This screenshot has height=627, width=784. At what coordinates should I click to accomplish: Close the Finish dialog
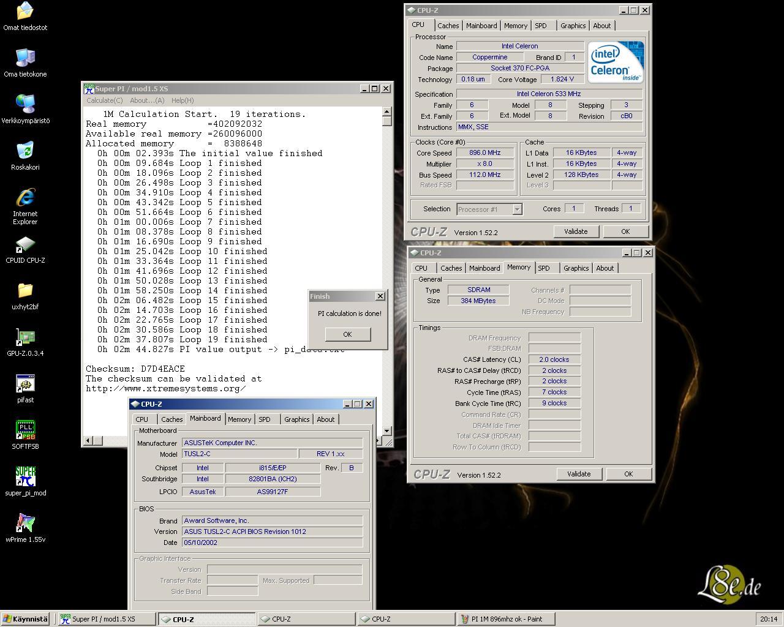click(380, 296)
